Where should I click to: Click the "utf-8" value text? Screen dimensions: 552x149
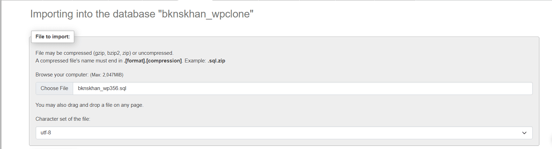46,133
